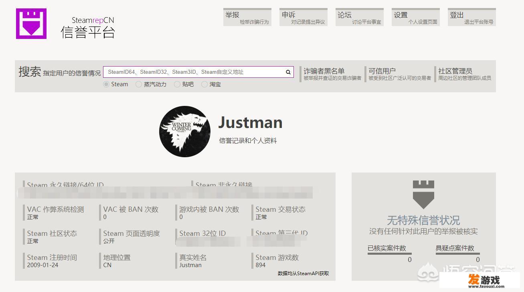Click the Steam 社区状态 field
The image size is (524, 292).
coord(51,237)
